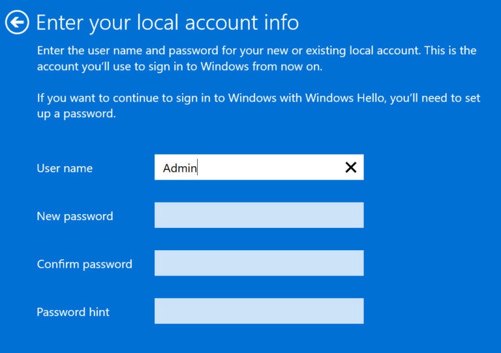Click the "New password" label
501x353 pixels.
75,216
